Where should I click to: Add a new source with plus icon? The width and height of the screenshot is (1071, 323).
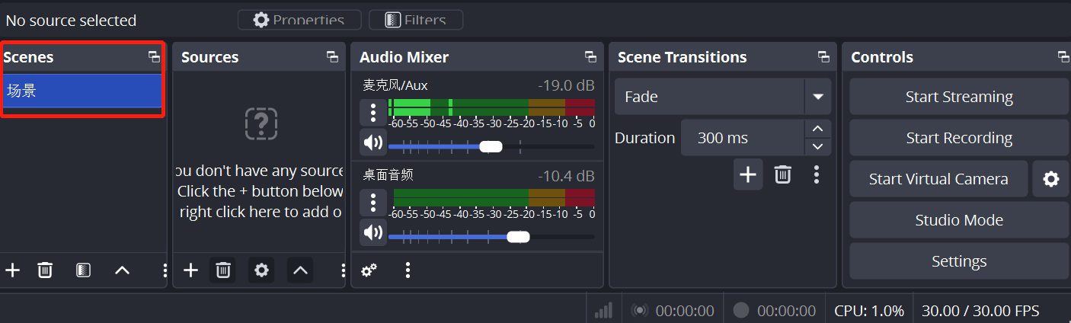click(x=190, y=270)
